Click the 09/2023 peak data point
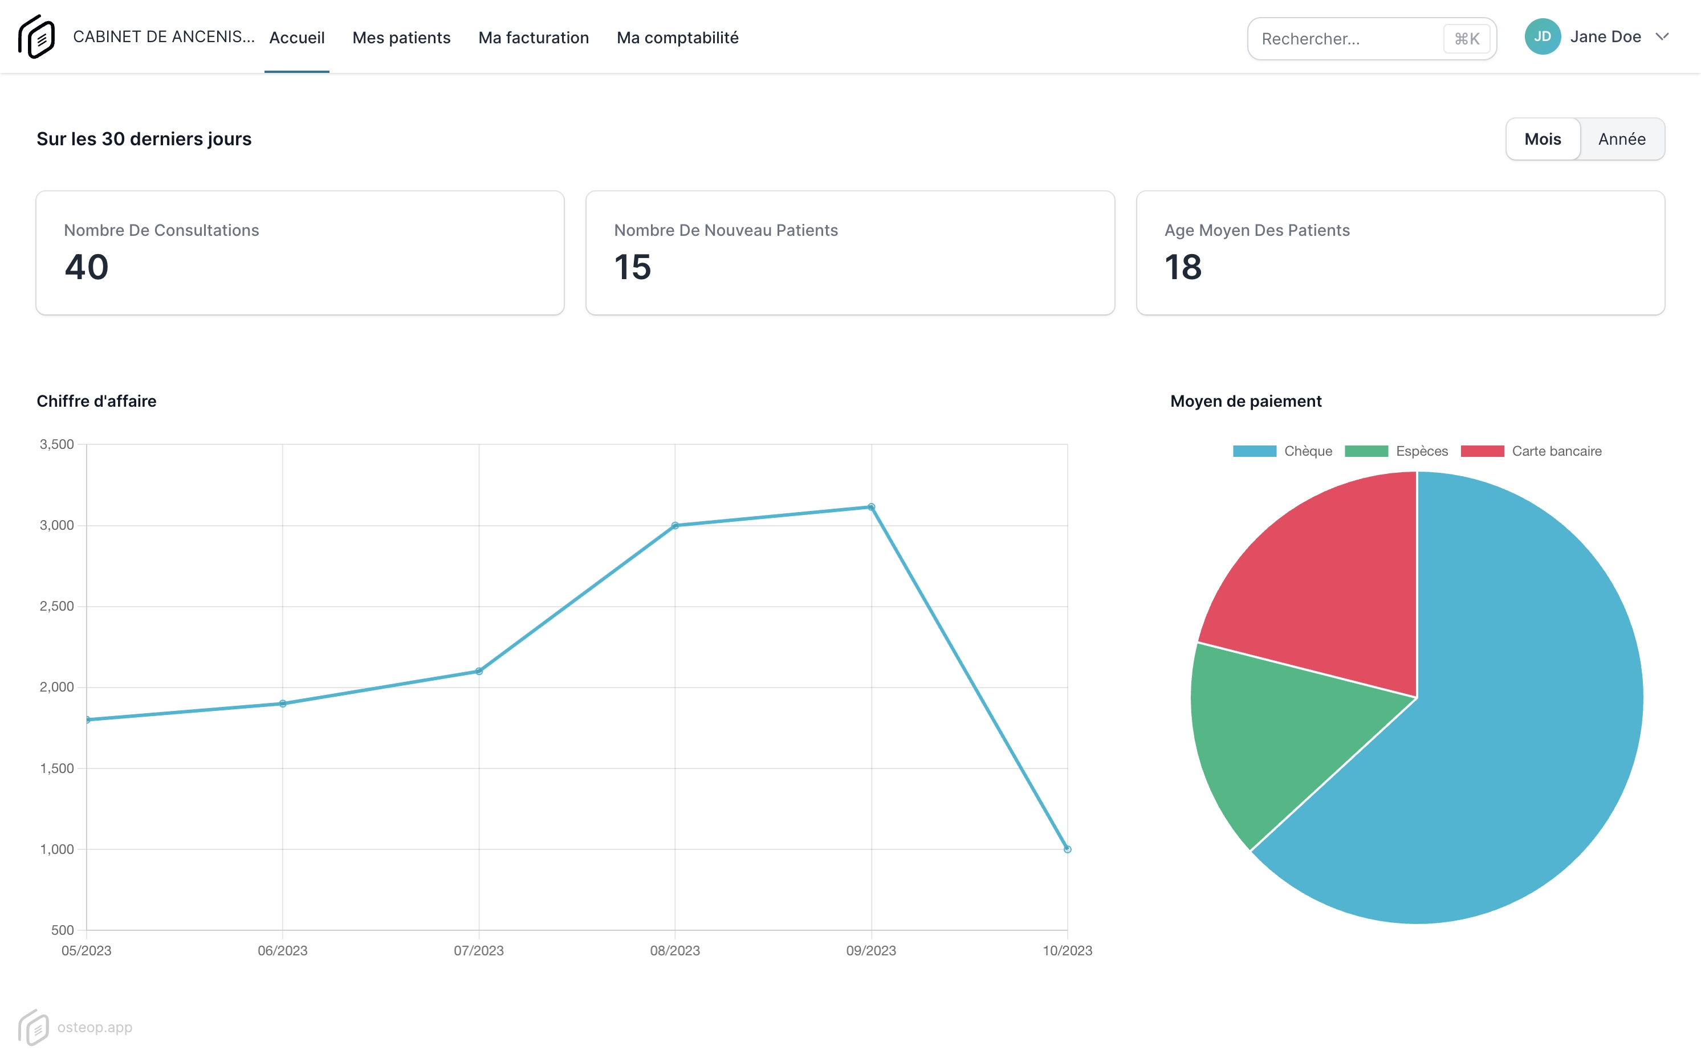Screen dimensions: 1701x1055 (x=871, y=507)
